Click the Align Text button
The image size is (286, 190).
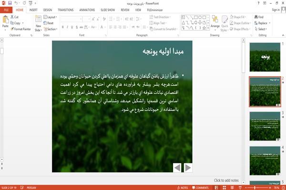[158, 23]
